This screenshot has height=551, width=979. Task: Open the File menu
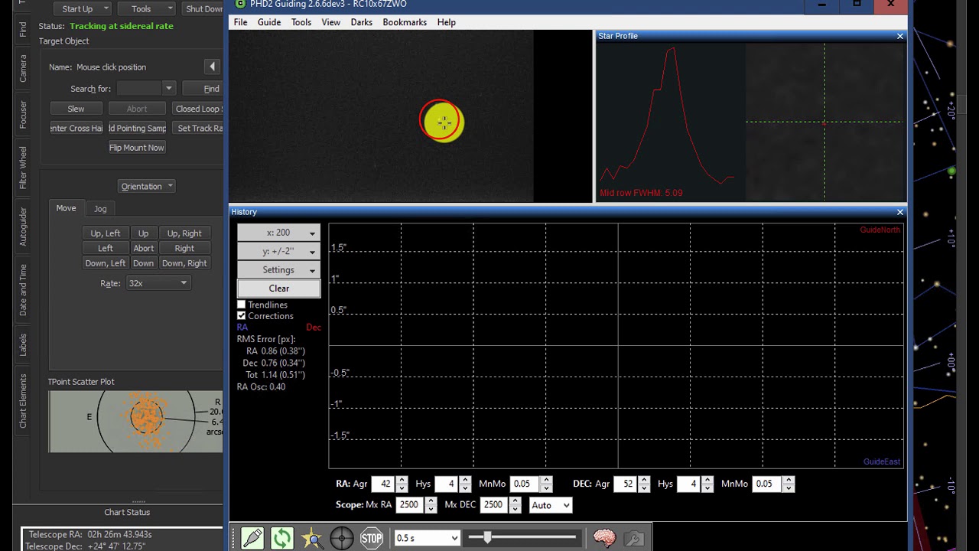tap(240, 22)
